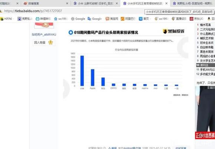Close the 小米 出新机锁帧 tab

(117, 3)
